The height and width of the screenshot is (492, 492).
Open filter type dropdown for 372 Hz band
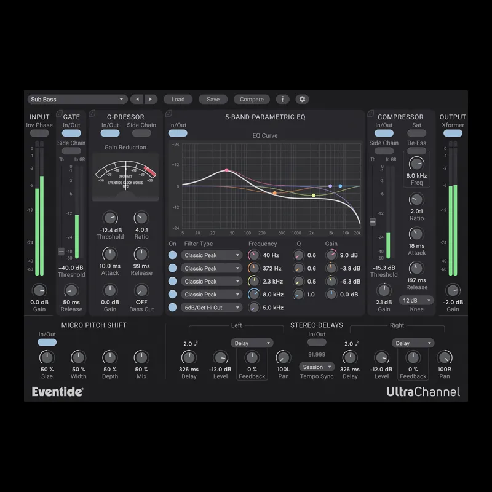pyautogui.click(x=212, y=268)
